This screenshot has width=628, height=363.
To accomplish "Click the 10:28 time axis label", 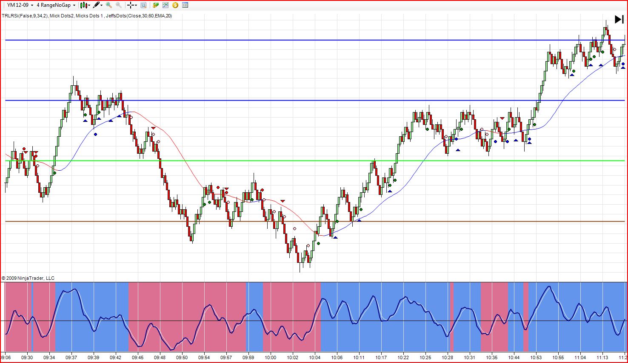I will coord(447,357).
